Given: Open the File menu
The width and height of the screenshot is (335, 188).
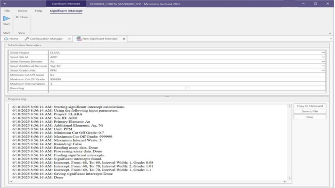Looking at the screenshot, I should (7, 11).
